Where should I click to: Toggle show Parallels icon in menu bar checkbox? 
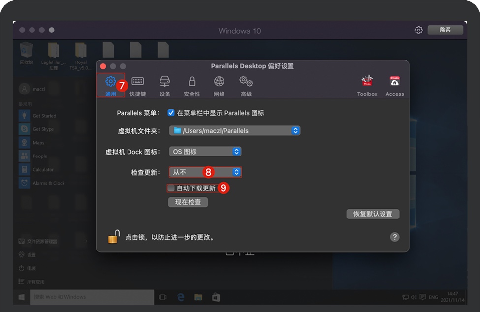(171, 113)
